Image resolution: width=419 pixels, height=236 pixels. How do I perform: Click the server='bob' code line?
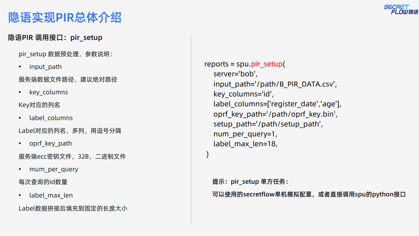(235, 74)
